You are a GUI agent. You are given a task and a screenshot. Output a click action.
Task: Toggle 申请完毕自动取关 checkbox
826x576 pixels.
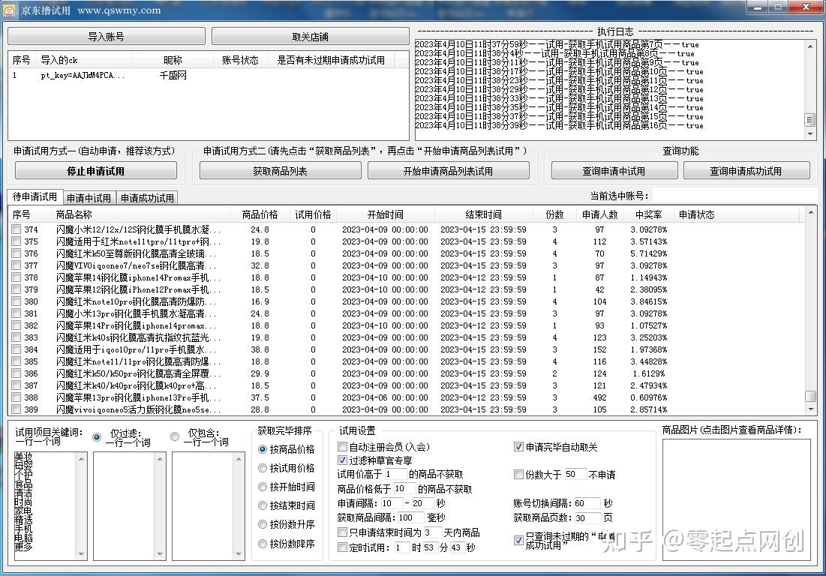click(518, 446)
